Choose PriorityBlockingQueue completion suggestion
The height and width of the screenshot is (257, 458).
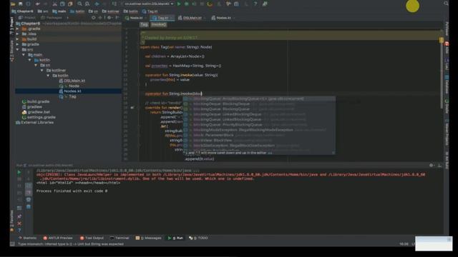259,125
